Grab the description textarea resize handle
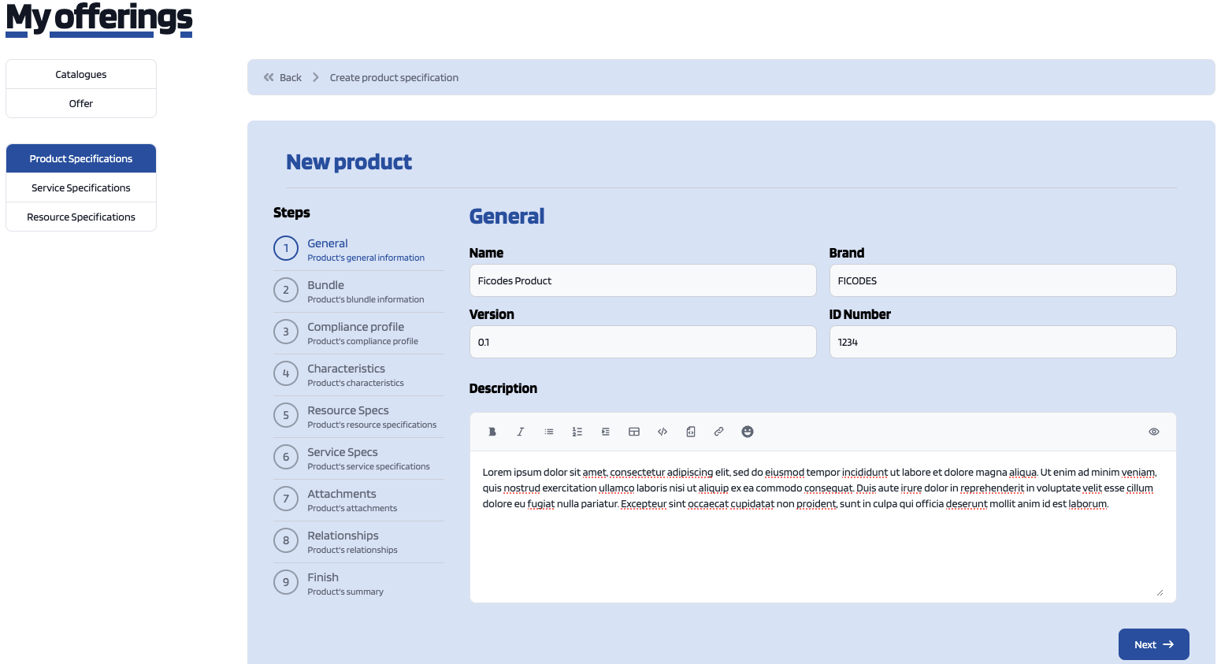Image resolution: width=1221 pixels, height=664 pixels. pos(1160,592)
